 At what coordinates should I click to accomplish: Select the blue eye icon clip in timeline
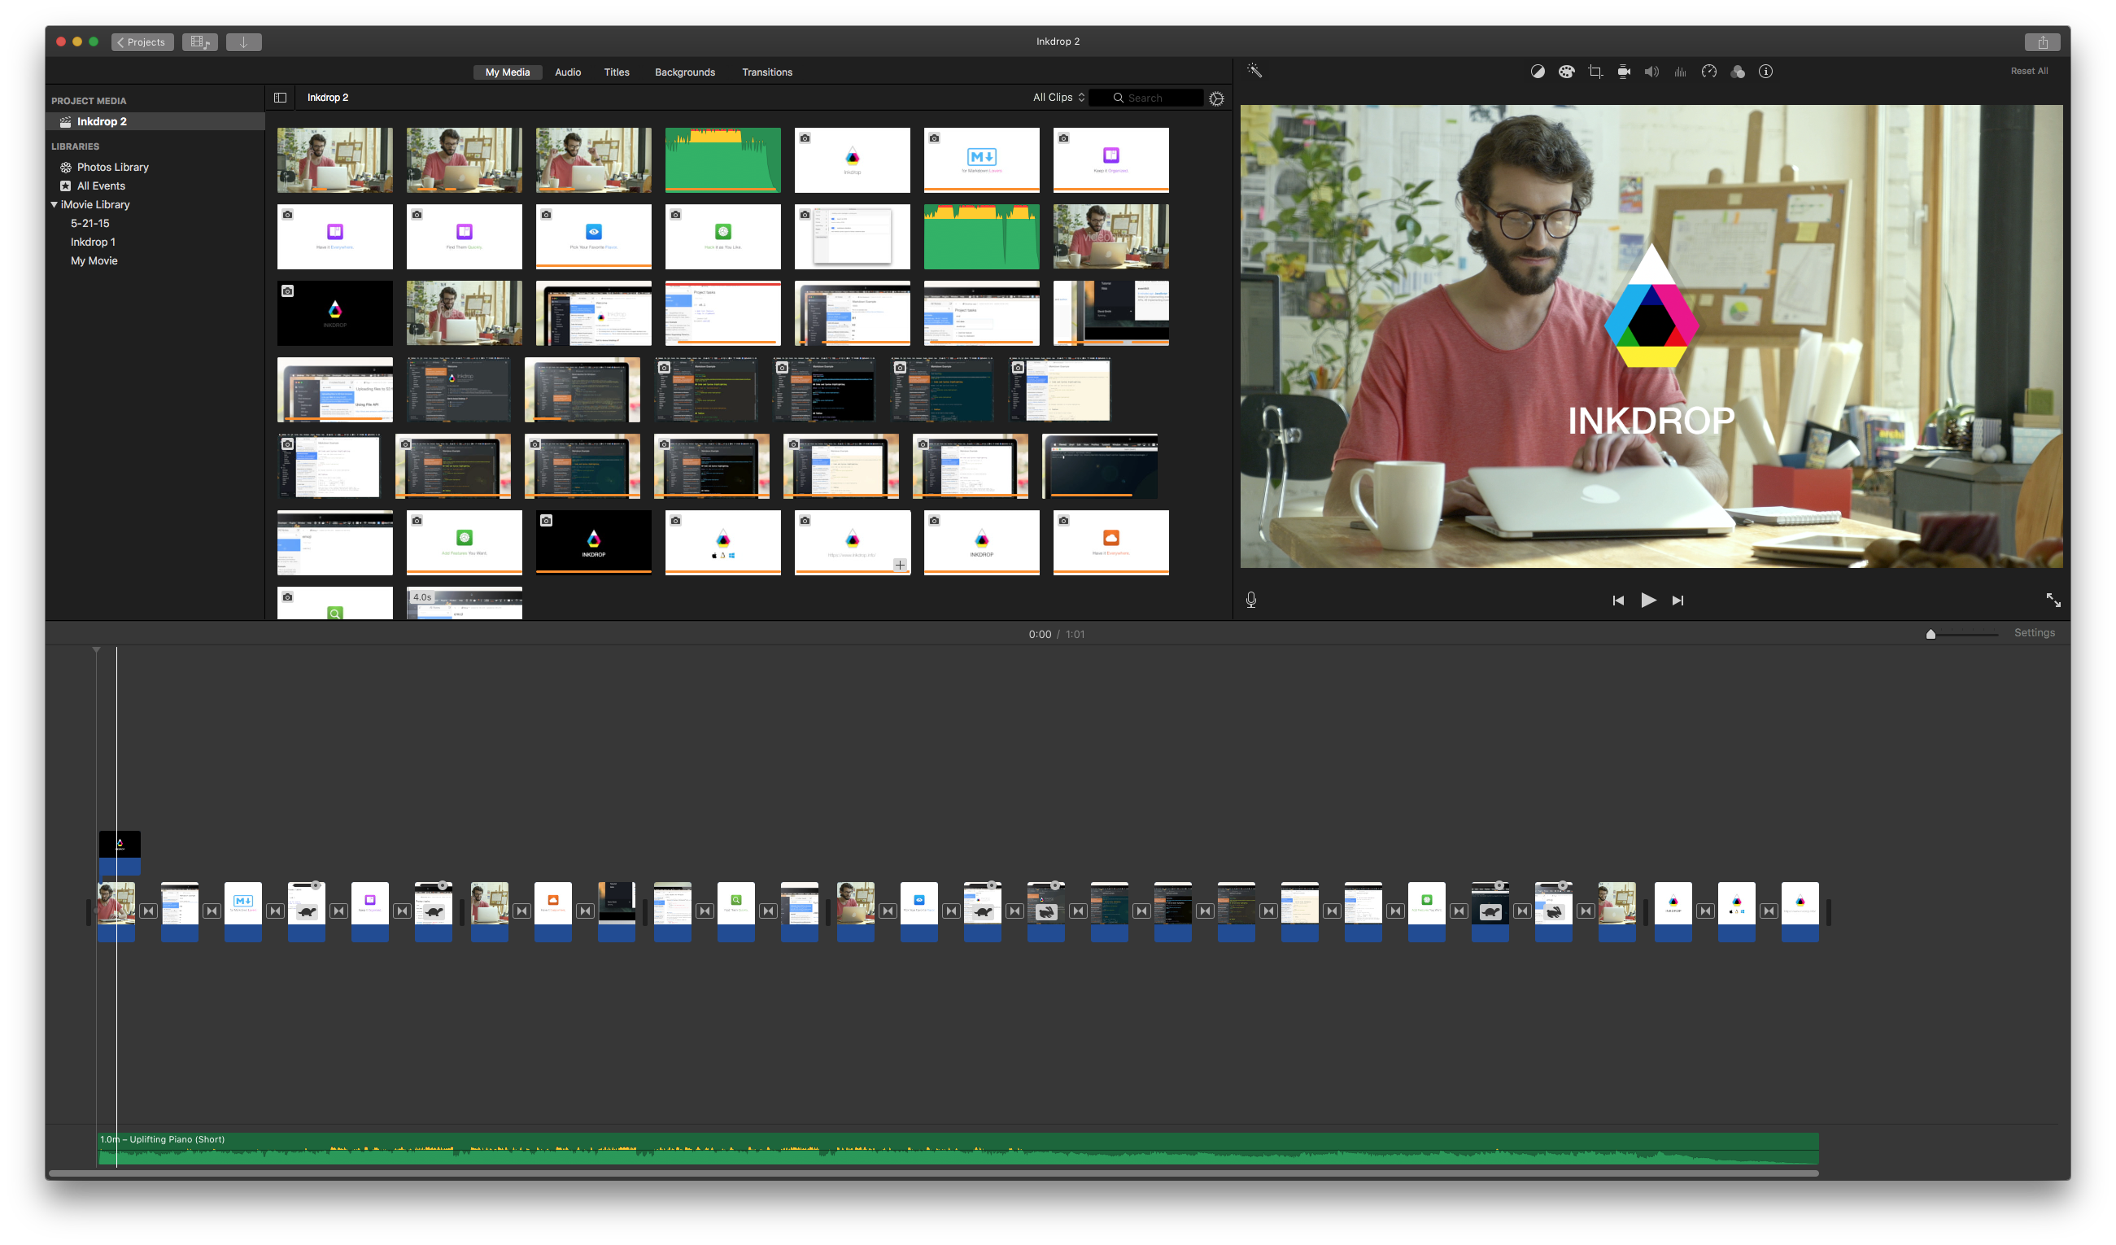click(918, 911)
